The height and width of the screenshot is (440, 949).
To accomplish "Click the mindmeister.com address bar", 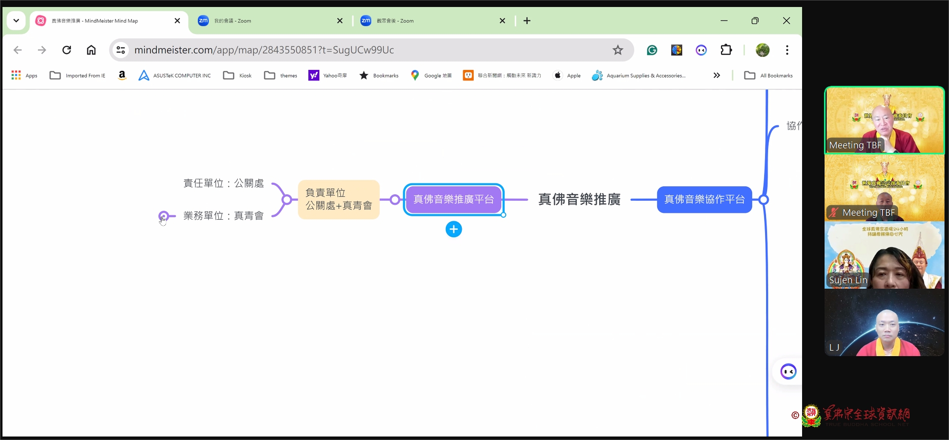I will [350, 50].
